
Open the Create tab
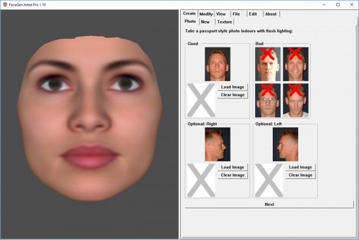click(189, 13)
